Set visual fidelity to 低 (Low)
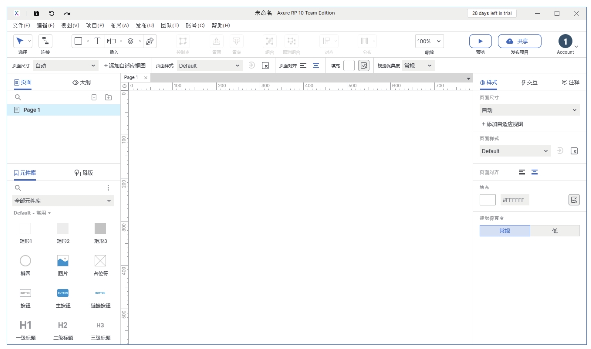This screenshot has width=591, height=349. [x=555, y=231]
